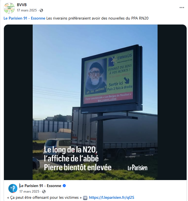Screen dimensions: 188x201
Task: Click the right arrow emoji before the URL
Action: (x=85, y=198)
